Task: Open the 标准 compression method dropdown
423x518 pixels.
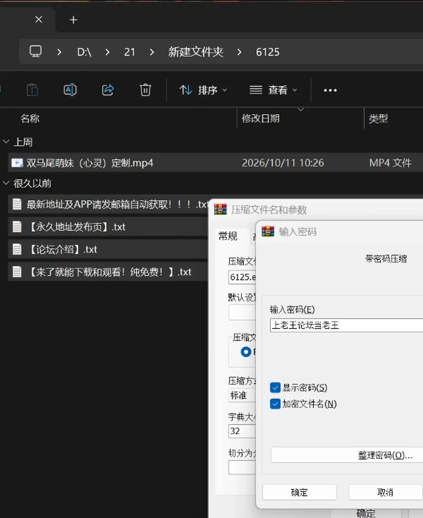Action: pos(242,395)
